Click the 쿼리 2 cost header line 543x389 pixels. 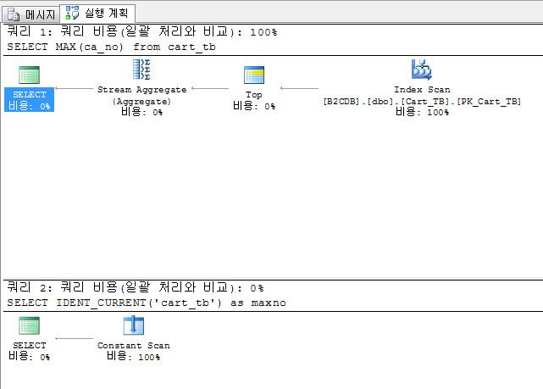click(x=135, y=287)
